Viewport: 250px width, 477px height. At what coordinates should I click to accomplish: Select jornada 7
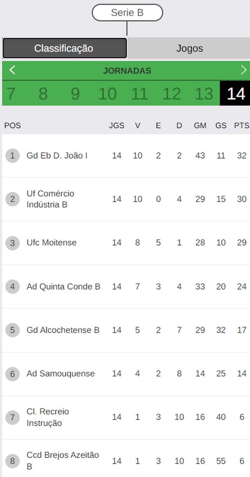(x=11, y=94)
